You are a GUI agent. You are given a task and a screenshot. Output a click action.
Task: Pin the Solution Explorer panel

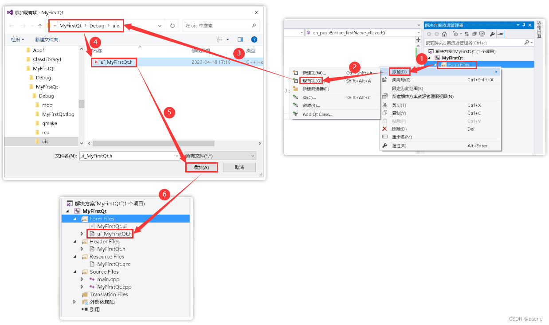[x=524, y=25]
